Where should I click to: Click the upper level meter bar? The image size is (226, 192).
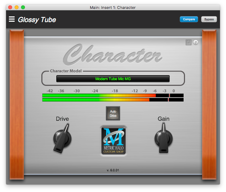coord(113,95)
